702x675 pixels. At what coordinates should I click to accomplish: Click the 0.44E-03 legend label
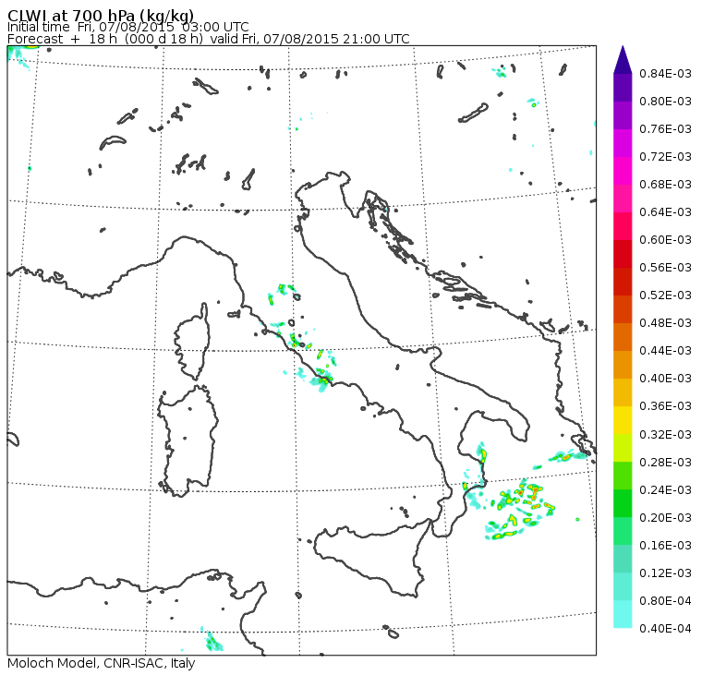coord(665,351)
